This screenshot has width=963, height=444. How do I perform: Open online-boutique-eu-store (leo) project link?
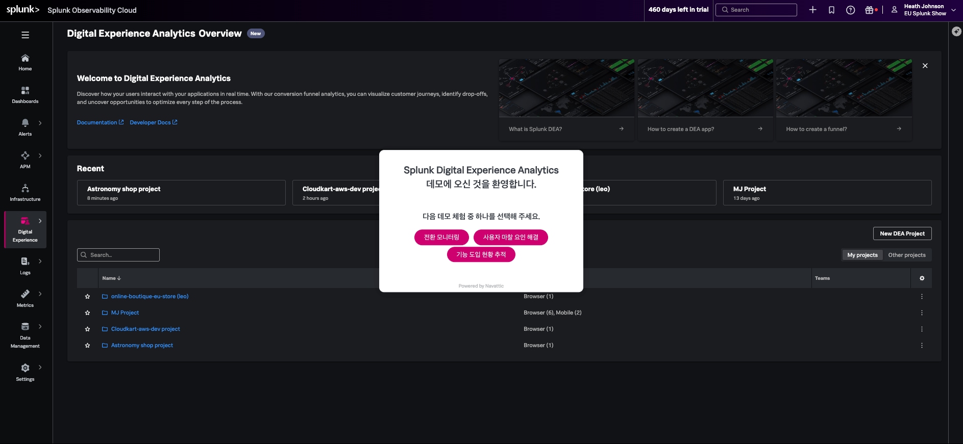(150, 297)
